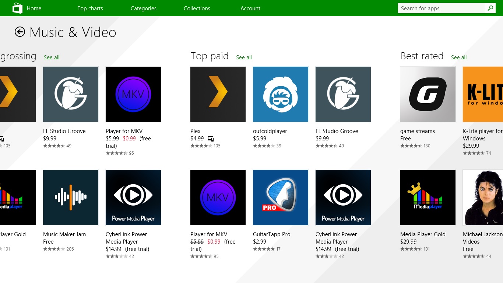The width and height of the screenshot is (503, 283).
Task: Open Player for MKV icon in grossing section
Action: coord(133,94)
